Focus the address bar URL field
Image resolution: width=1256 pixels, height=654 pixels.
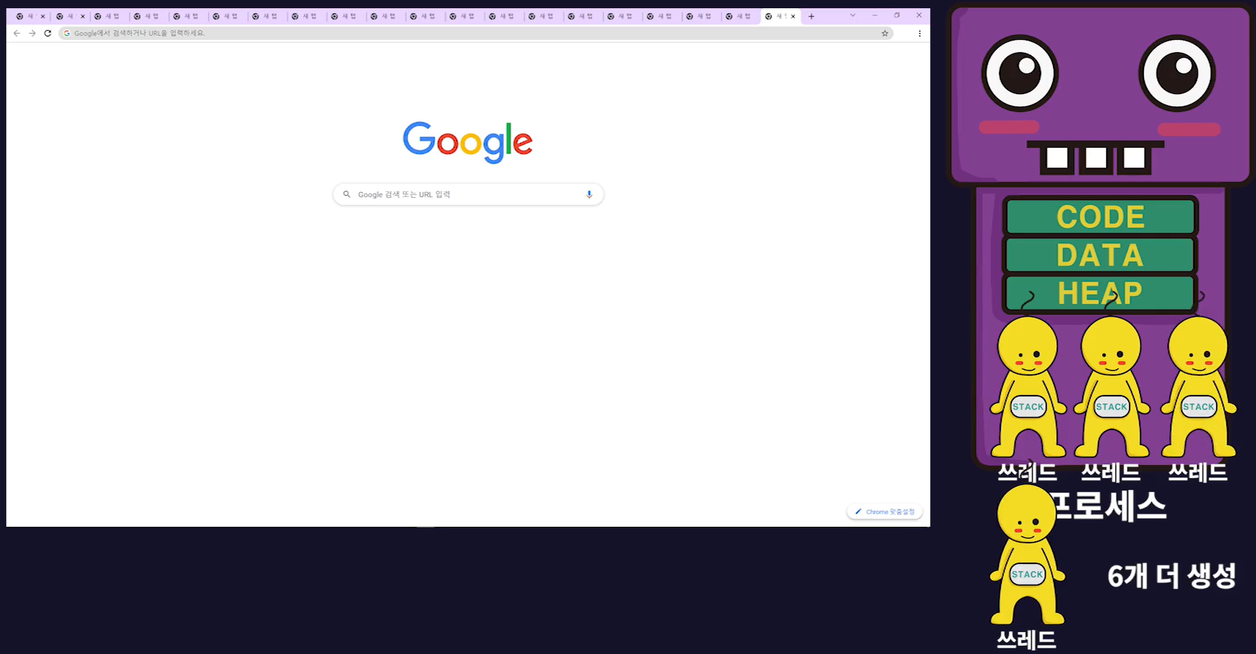476,33
